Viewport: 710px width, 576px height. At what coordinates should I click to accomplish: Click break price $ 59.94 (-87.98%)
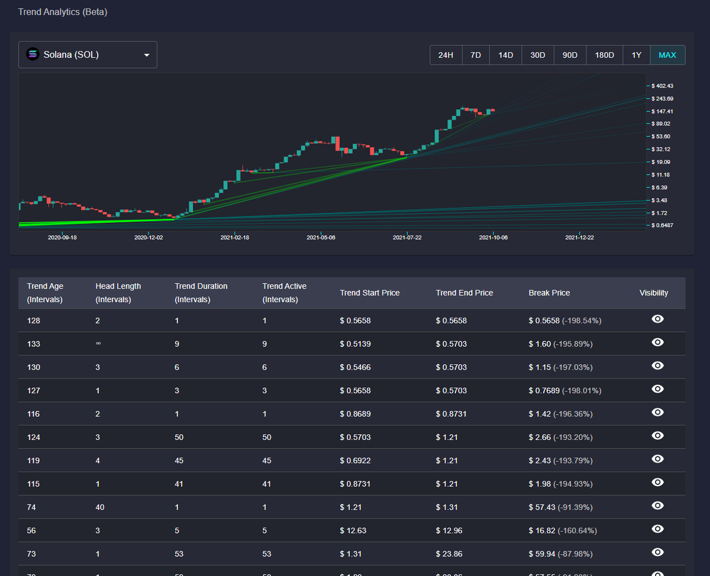pos(561,554)
